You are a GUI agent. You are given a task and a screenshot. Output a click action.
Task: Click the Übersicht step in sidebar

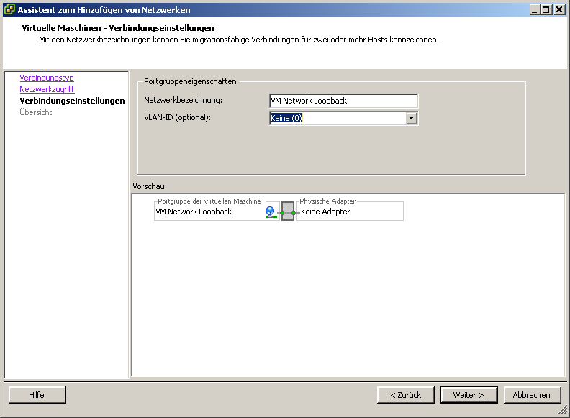pyautogui.click(x=36, y=112)
